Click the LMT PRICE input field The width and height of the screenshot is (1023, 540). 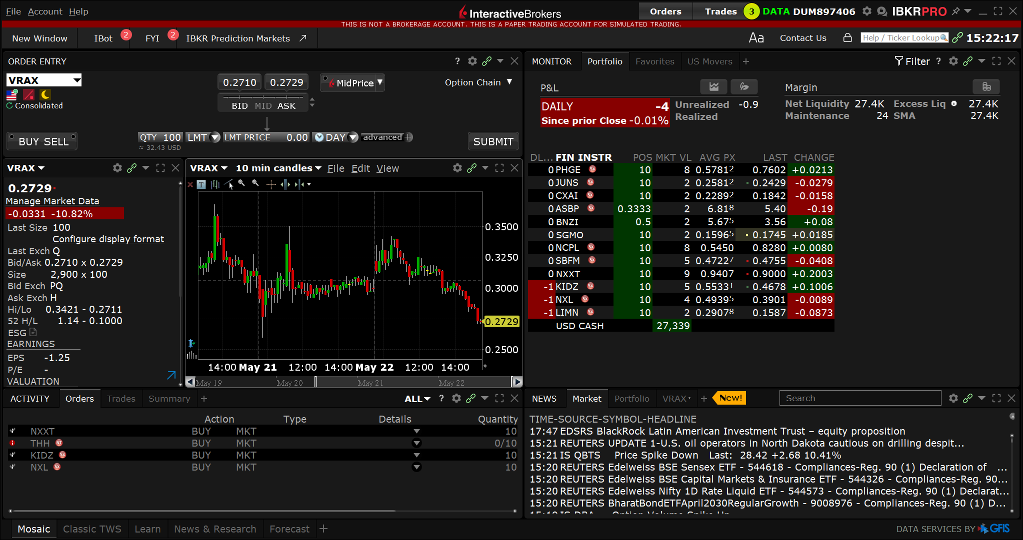coord(266,137)
